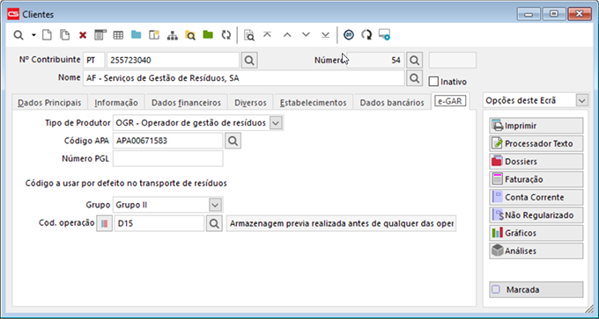Screen dimensions: 599x319
Task: Switch to the Dados financeiros tab
Action: click(186, 103)
